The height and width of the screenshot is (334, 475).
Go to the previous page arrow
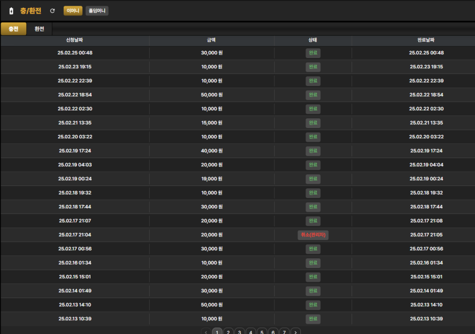(x=206, y=332)
